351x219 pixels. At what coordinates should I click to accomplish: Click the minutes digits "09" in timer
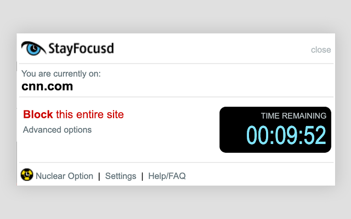coord(286,135)
